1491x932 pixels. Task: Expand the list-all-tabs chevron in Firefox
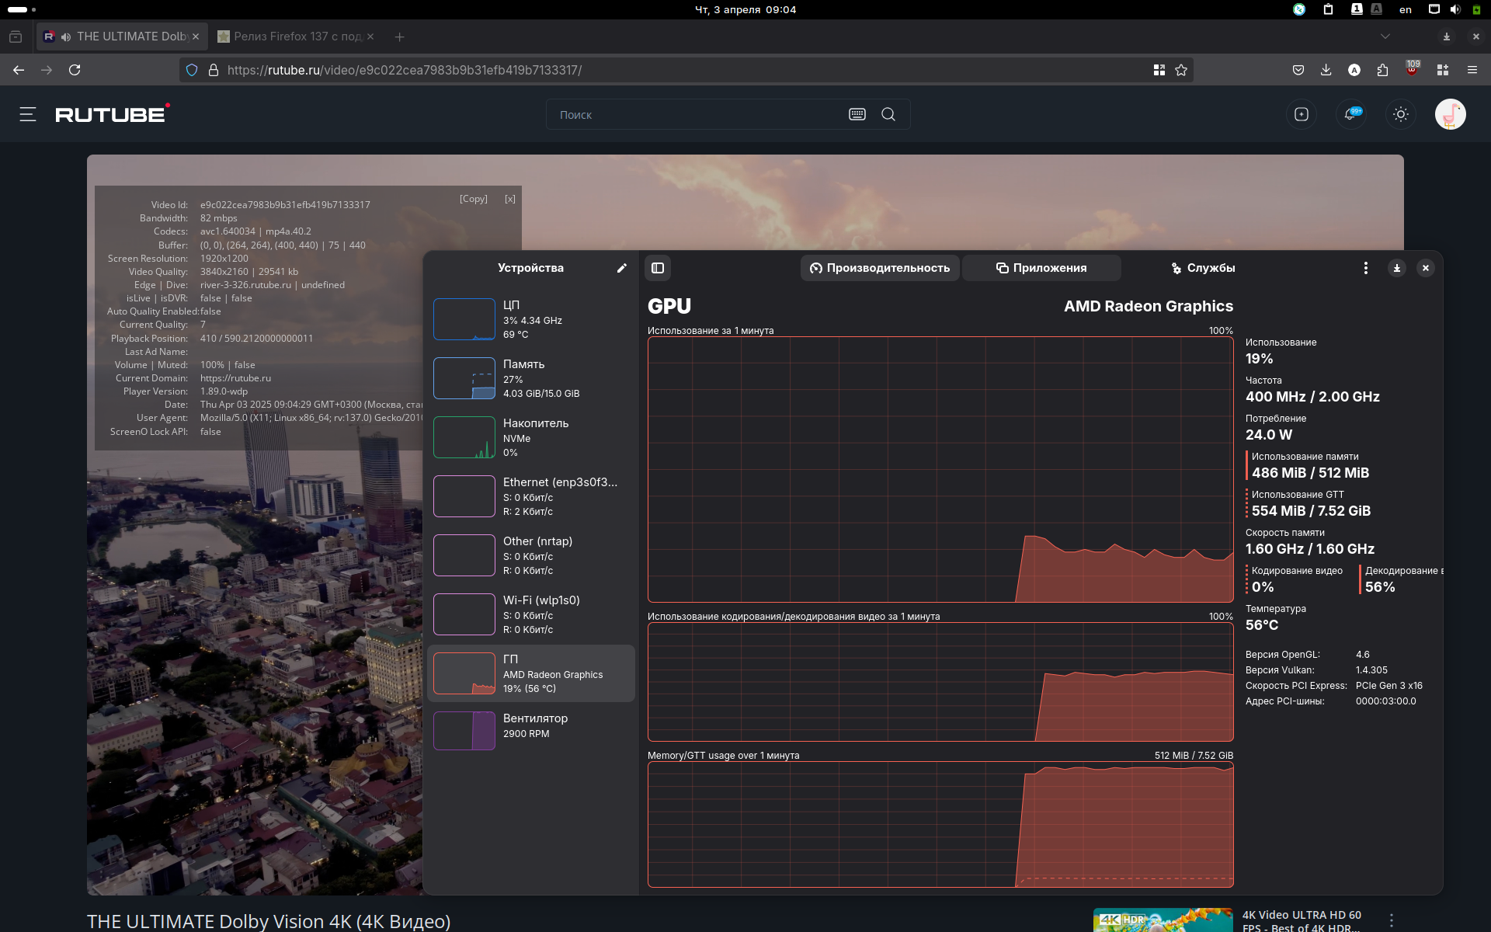[x=1385, y=37]
